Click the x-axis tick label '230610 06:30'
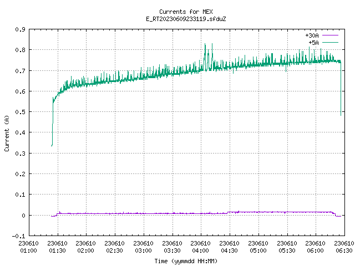The image size is (355, 266). pos(344,247)
